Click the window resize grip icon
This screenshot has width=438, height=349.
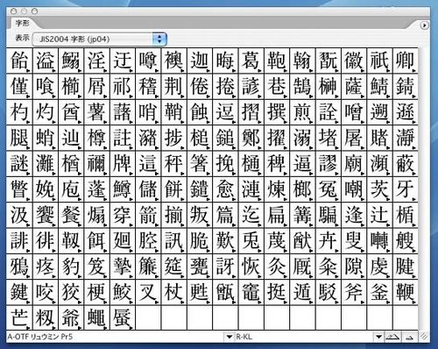click(424, 337)
